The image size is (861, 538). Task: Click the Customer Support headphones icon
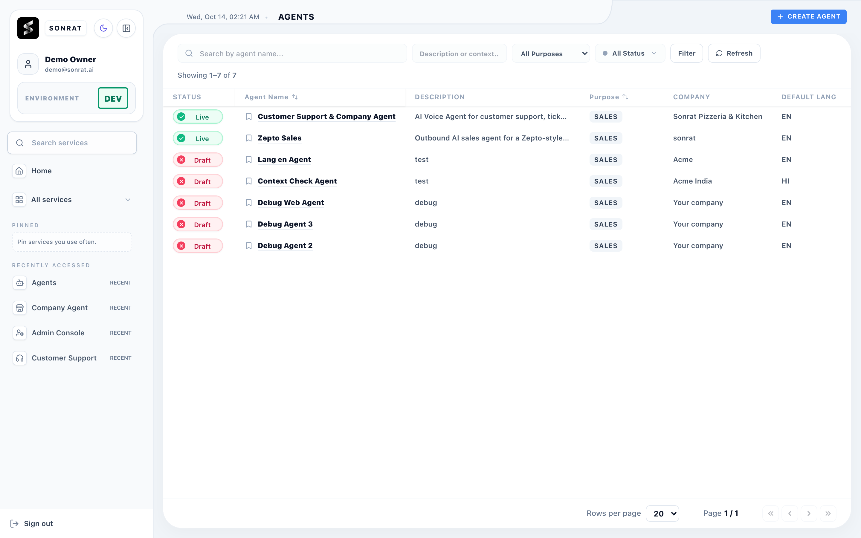(x=20, y=358)
